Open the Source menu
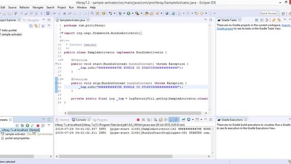This screenshot has height=164, width=291. [x=12, y=7]
